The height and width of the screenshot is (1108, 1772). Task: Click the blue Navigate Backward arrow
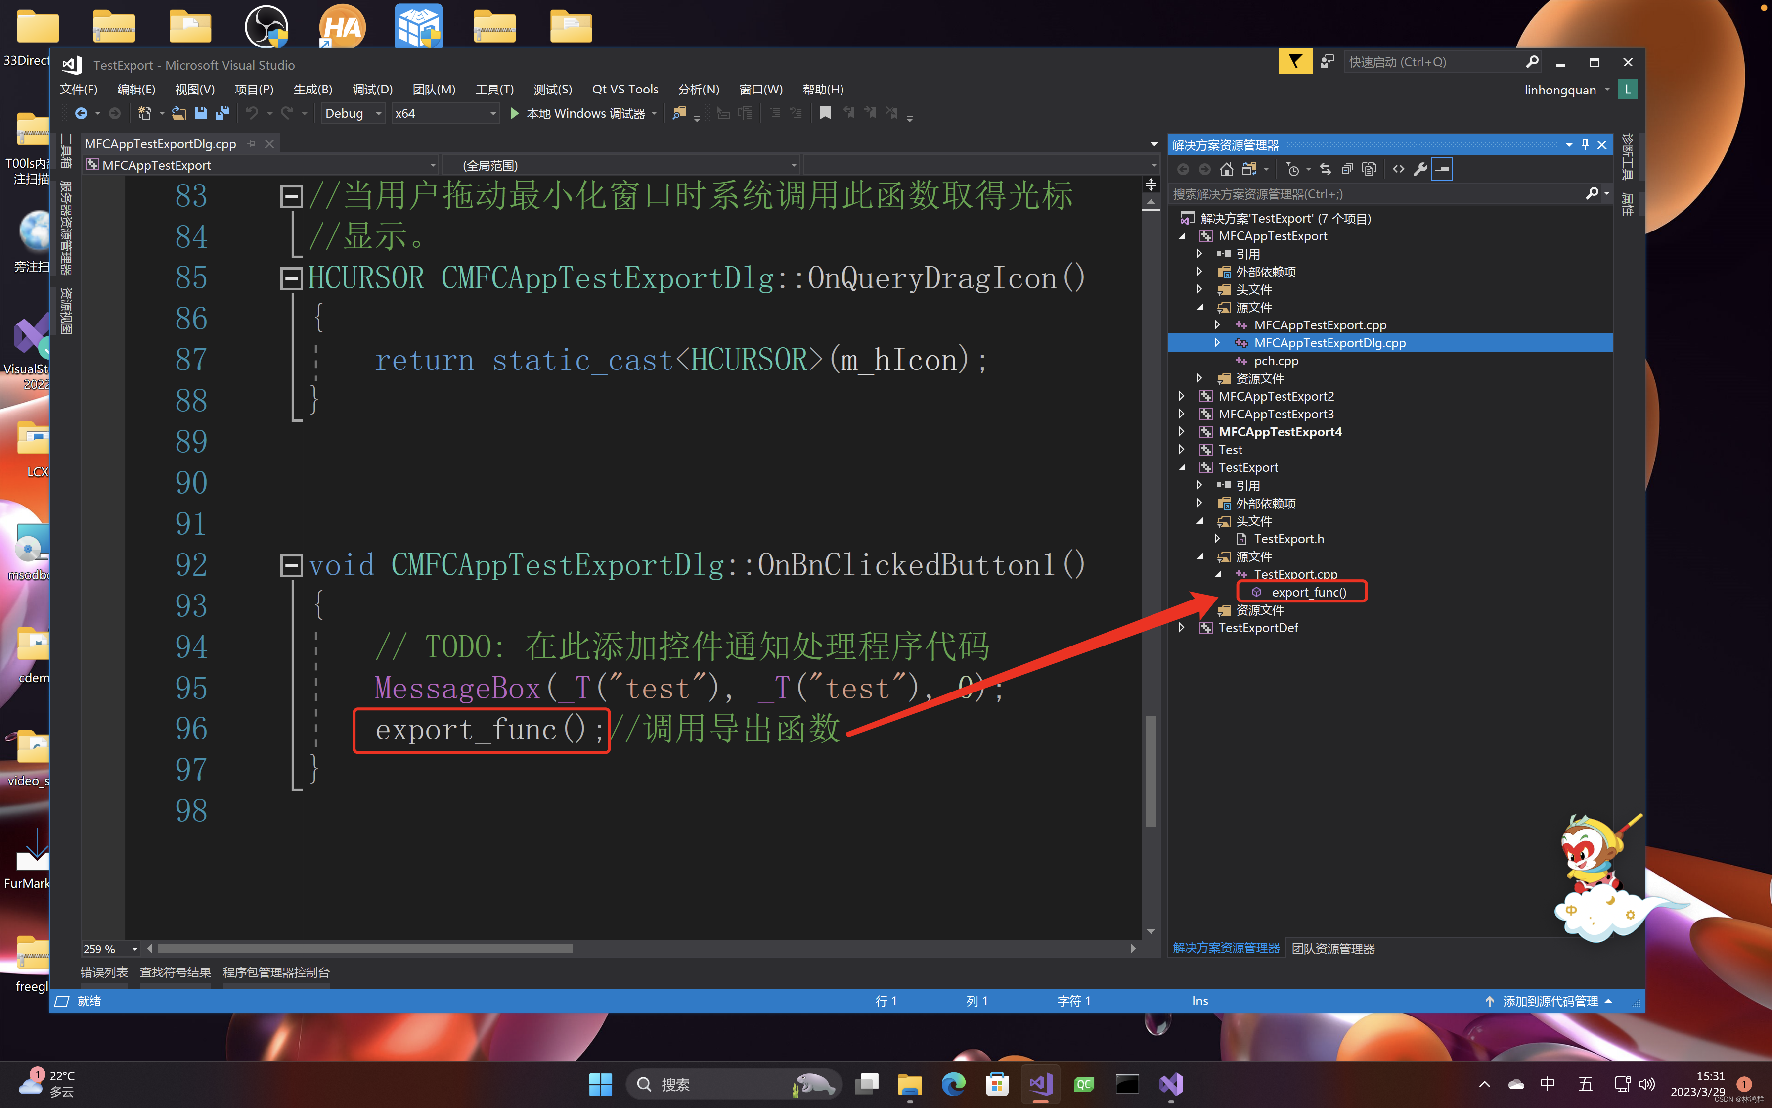pos(81,113)
